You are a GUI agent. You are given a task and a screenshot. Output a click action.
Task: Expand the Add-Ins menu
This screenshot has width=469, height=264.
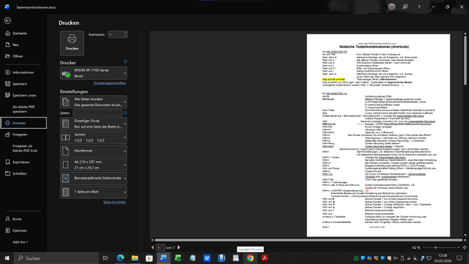21,242
